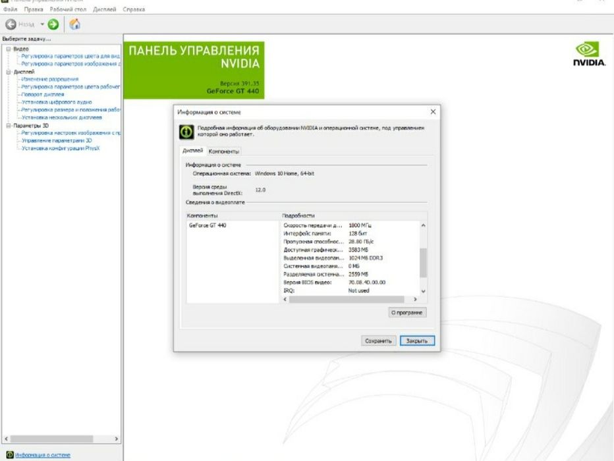Collapse the Видео tree group
Screen dimensions: 614x461
coord(8,49)
